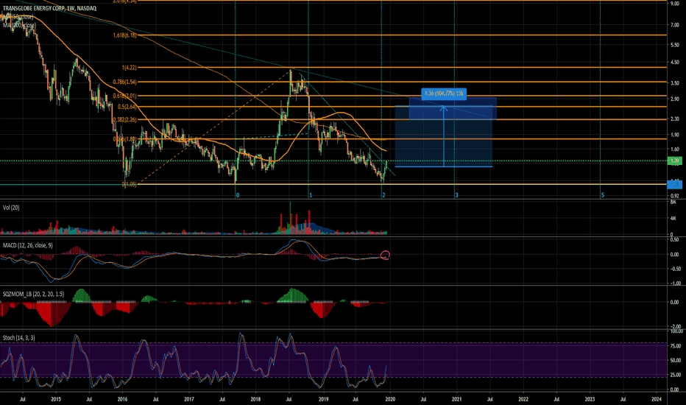Click 2024 on the time axis

tap(657, 399)
